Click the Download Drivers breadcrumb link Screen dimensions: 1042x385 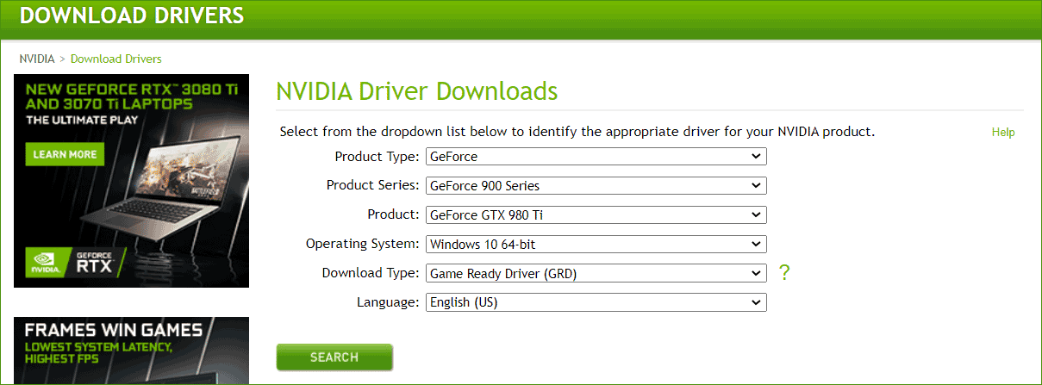coord(116,59)
